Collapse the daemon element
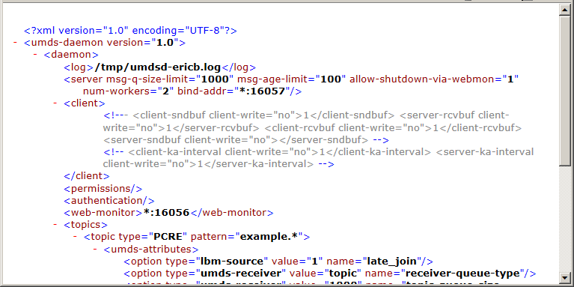 click(x=35, y=55)
